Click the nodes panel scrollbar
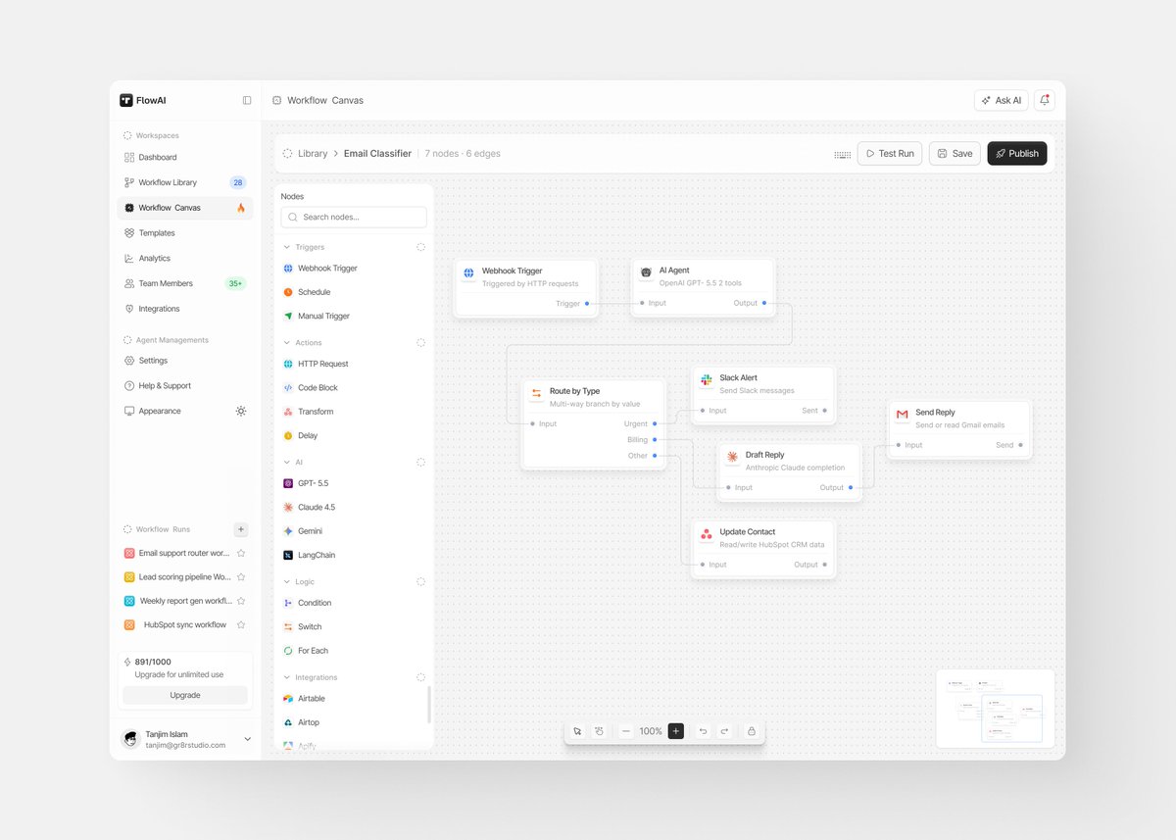1176x840 pixels. click(429, 705)
